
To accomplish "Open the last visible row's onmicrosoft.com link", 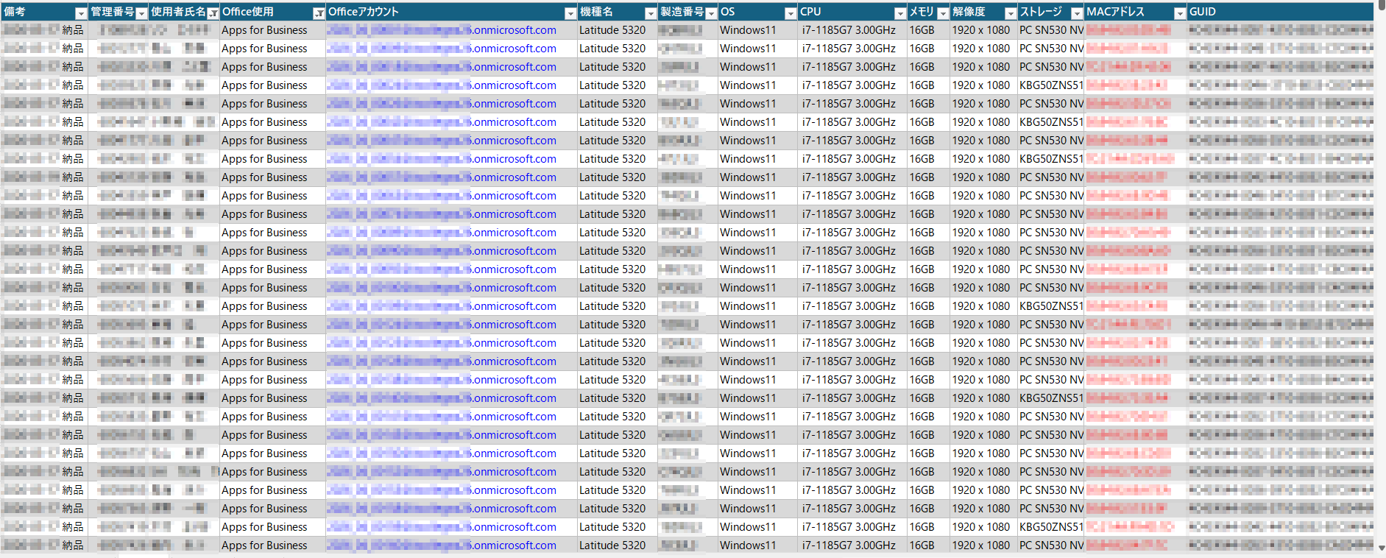I will tap(515, 545).
